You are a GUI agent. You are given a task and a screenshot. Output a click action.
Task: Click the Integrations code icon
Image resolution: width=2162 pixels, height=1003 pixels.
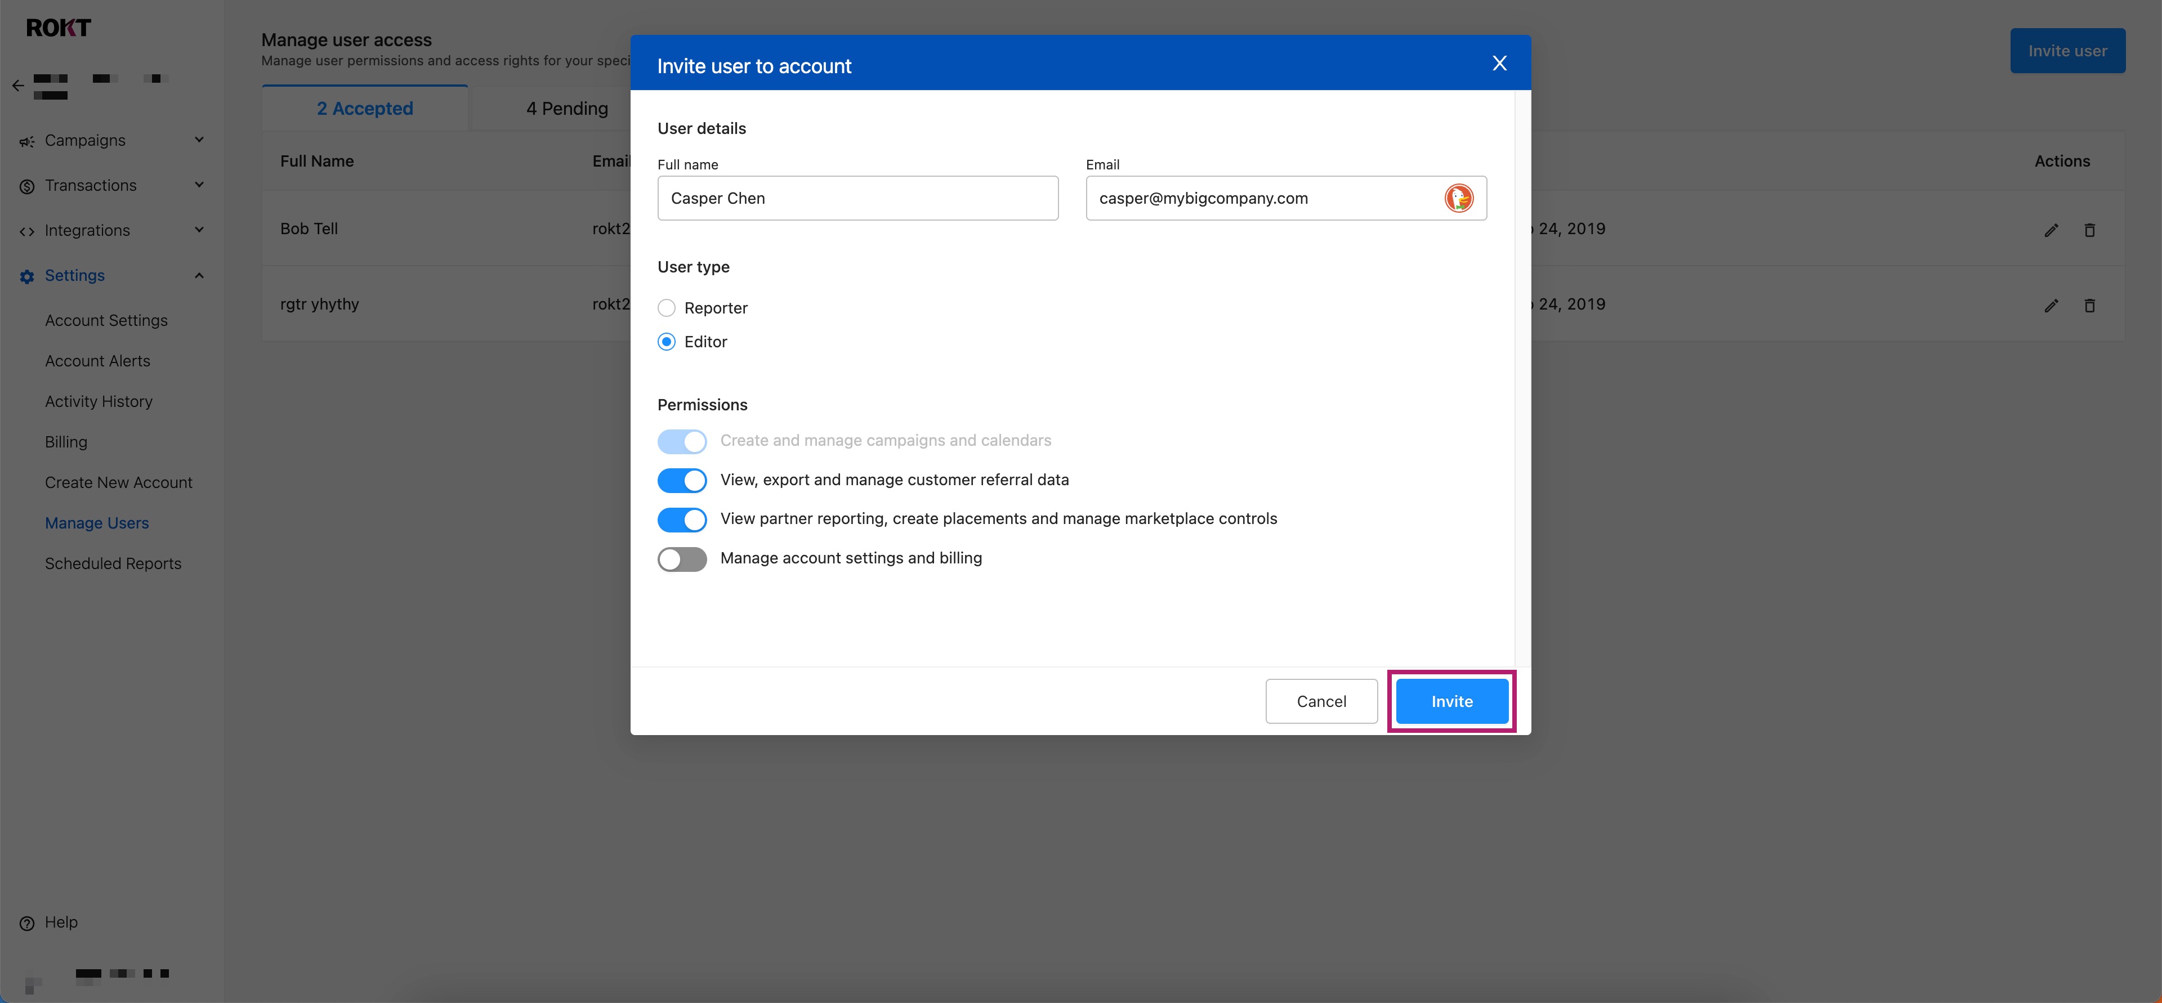[27, 231]
